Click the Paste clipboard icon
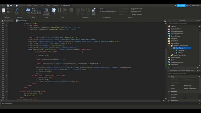 click(3, 10)
